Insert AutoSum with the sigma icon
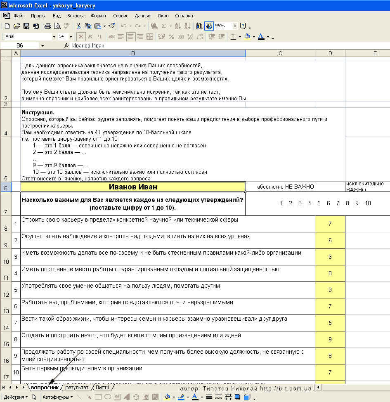Screen dimensions: 390x402 tap(163, 26)
